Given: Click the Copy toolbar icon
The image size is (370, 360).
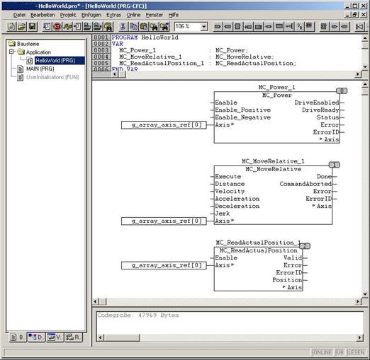Looking at the screenshot, I should [133, 27].
